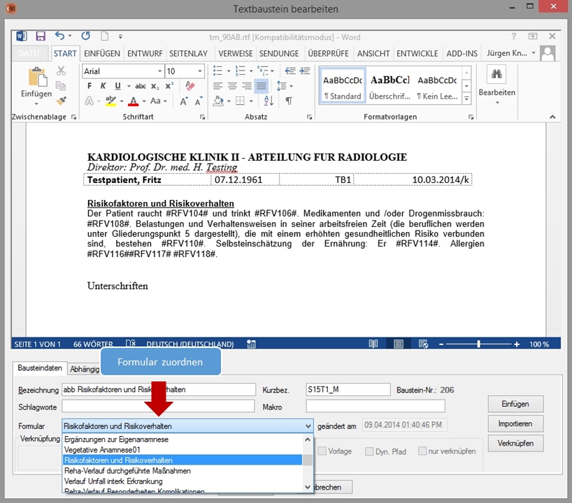Screen dimensions: 572x503
Task: Show paragraph marks pilcrow icon
Action: pyautogui.click(x=289, y=101)
